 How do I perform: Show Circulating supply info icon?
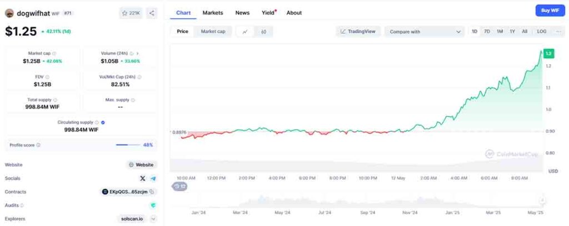point(97,122)
